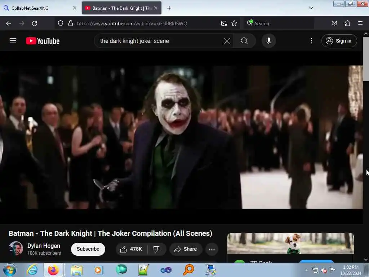Reload the current page

35,23
